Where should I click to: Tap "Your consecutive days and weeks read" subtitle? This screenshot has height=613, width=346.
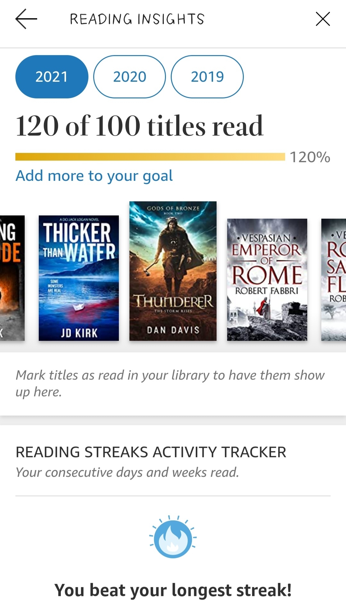[127, 472]
